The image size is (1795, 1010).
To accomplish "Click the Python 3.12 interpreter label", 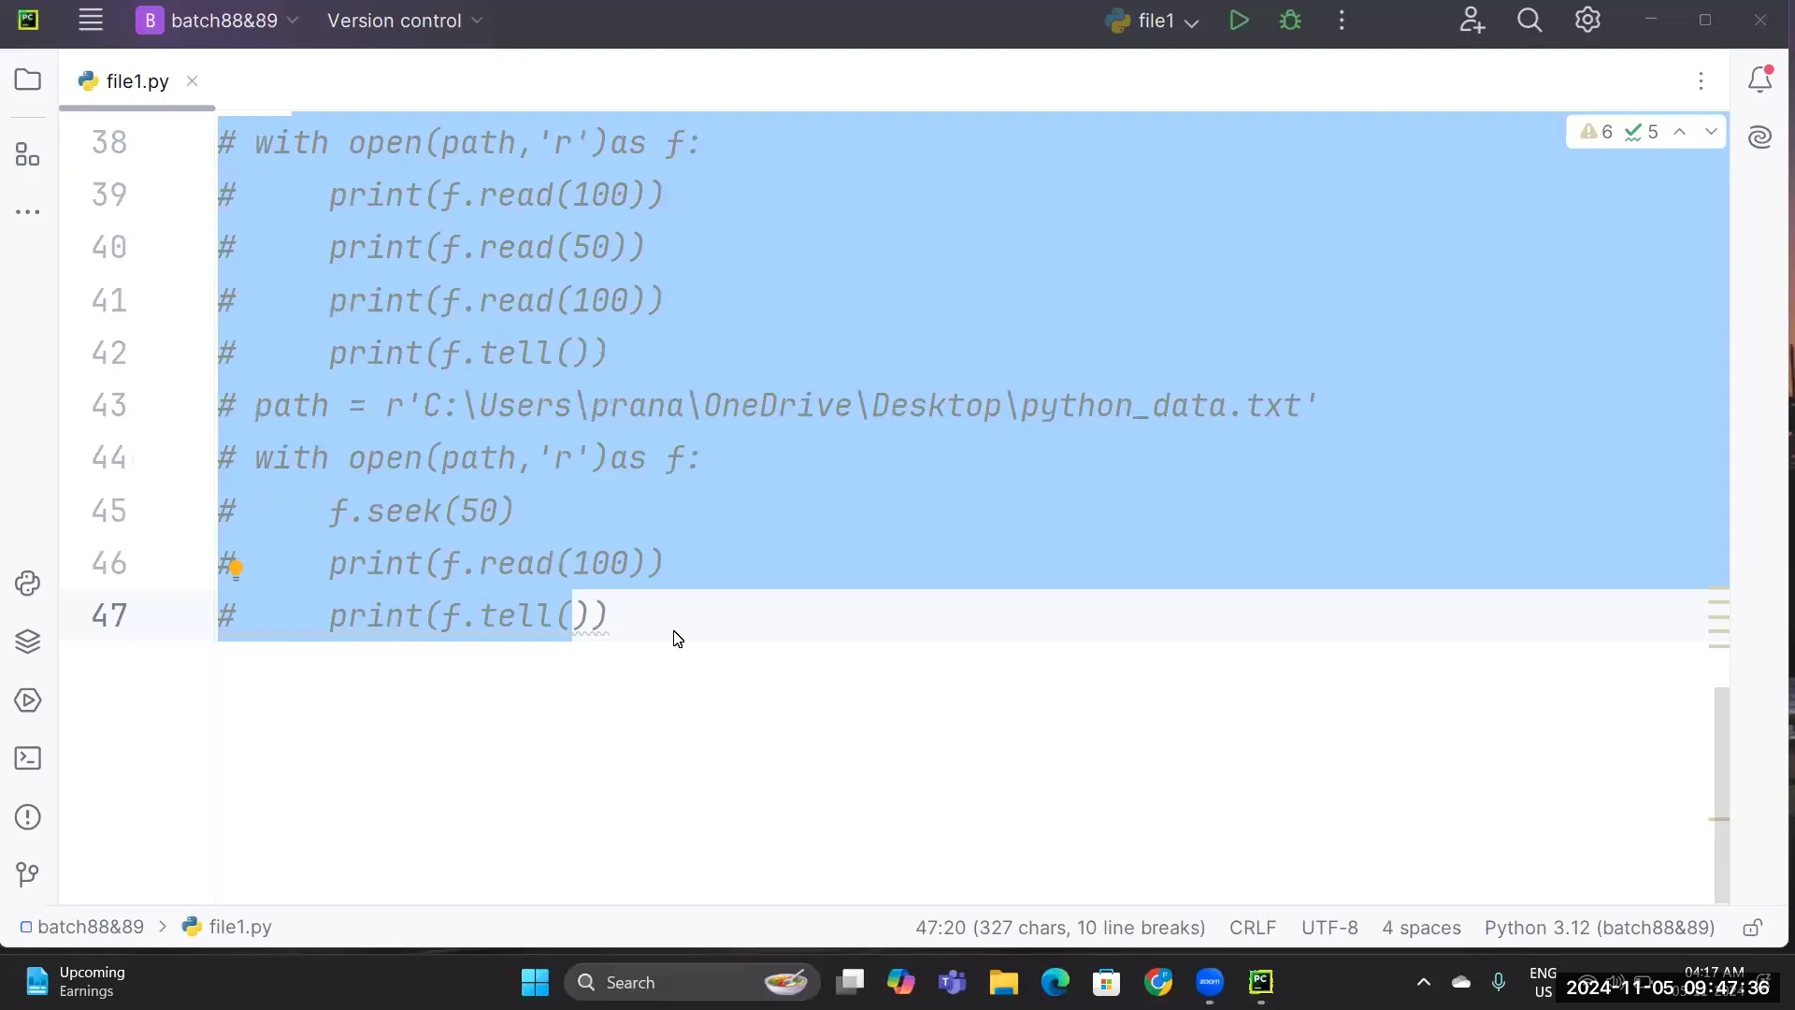I will (x=1599, y=927).
